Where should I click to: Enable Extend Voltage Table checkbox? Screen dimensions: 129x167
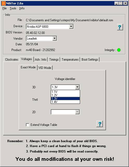[28, 125]
